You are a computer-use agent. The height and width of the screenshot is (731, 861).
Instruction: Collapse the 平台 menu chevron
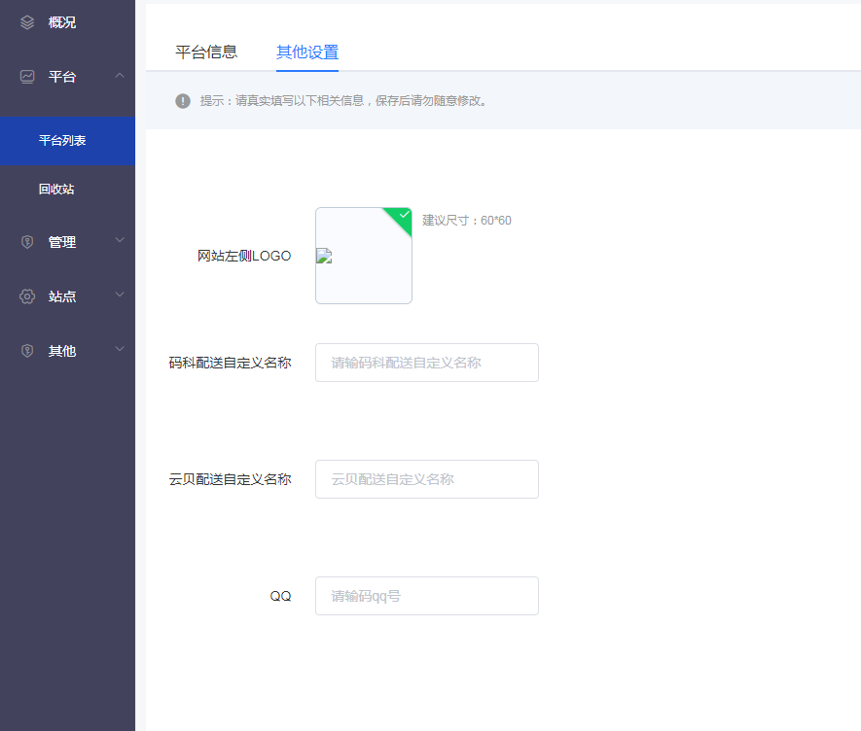click(120, 75)
